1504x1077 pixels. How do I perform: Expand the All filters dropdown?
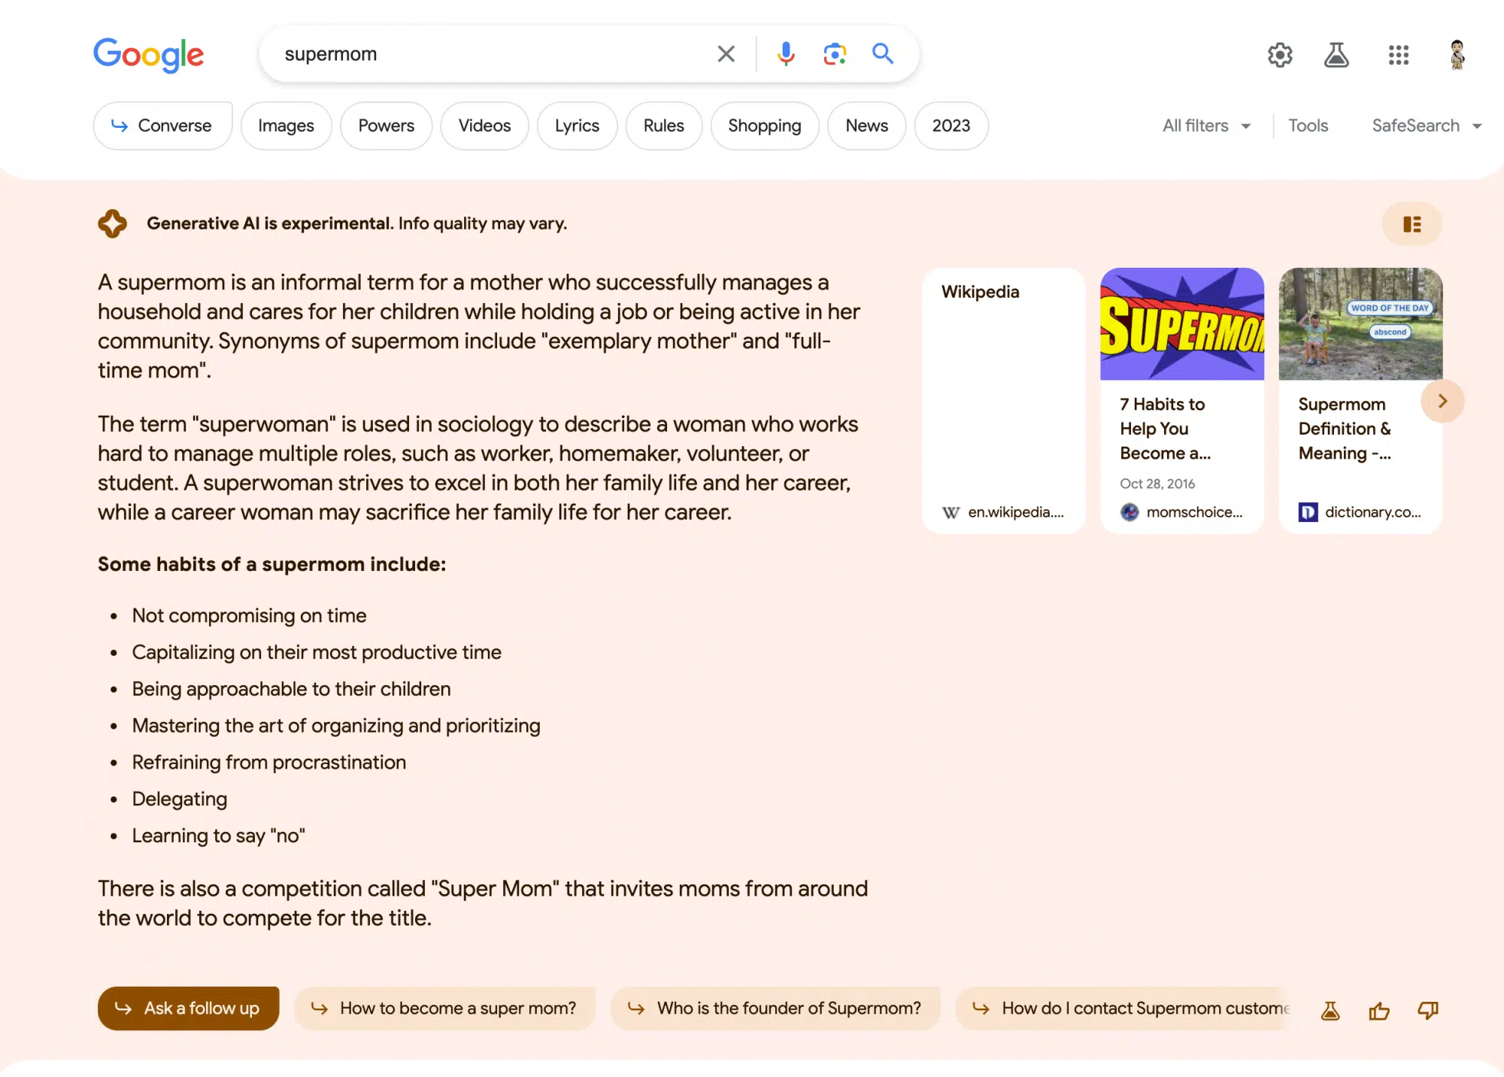[1206, 126]
